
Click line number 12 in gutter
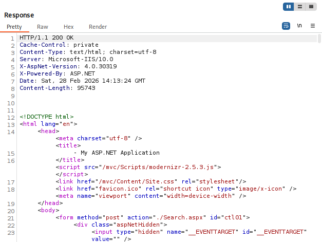[x=11, y=118]
